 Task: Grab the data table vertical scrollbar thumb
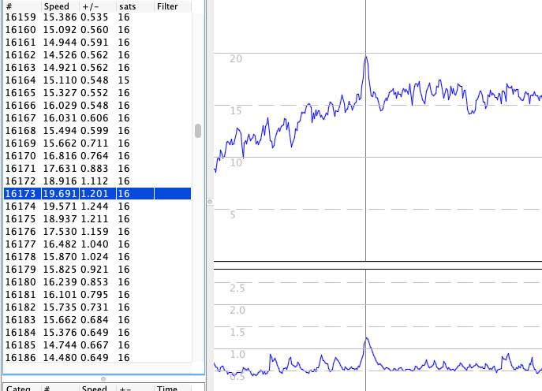[x=198, y=131]
